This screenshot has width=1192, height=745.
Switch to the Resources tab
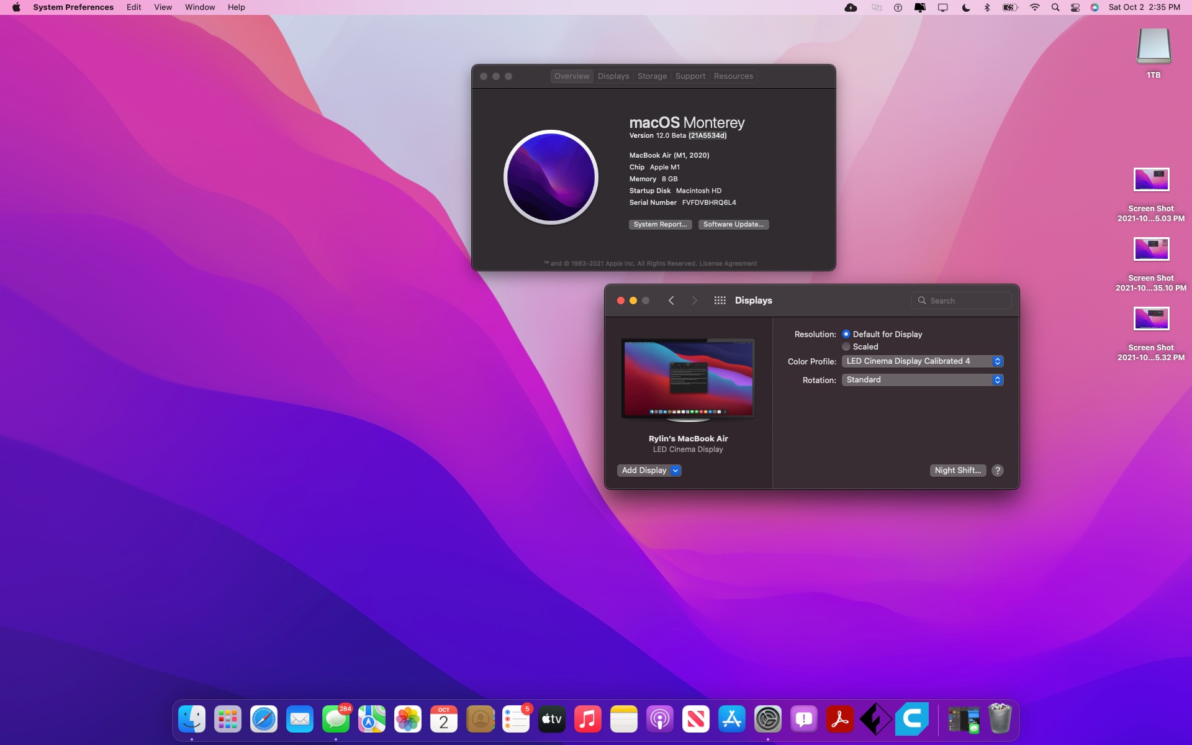tap(733, 76)
